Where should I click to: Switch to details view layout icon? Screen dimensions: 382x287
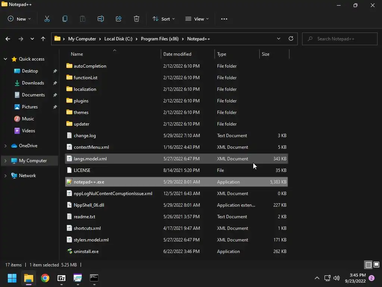click(368, 265)
